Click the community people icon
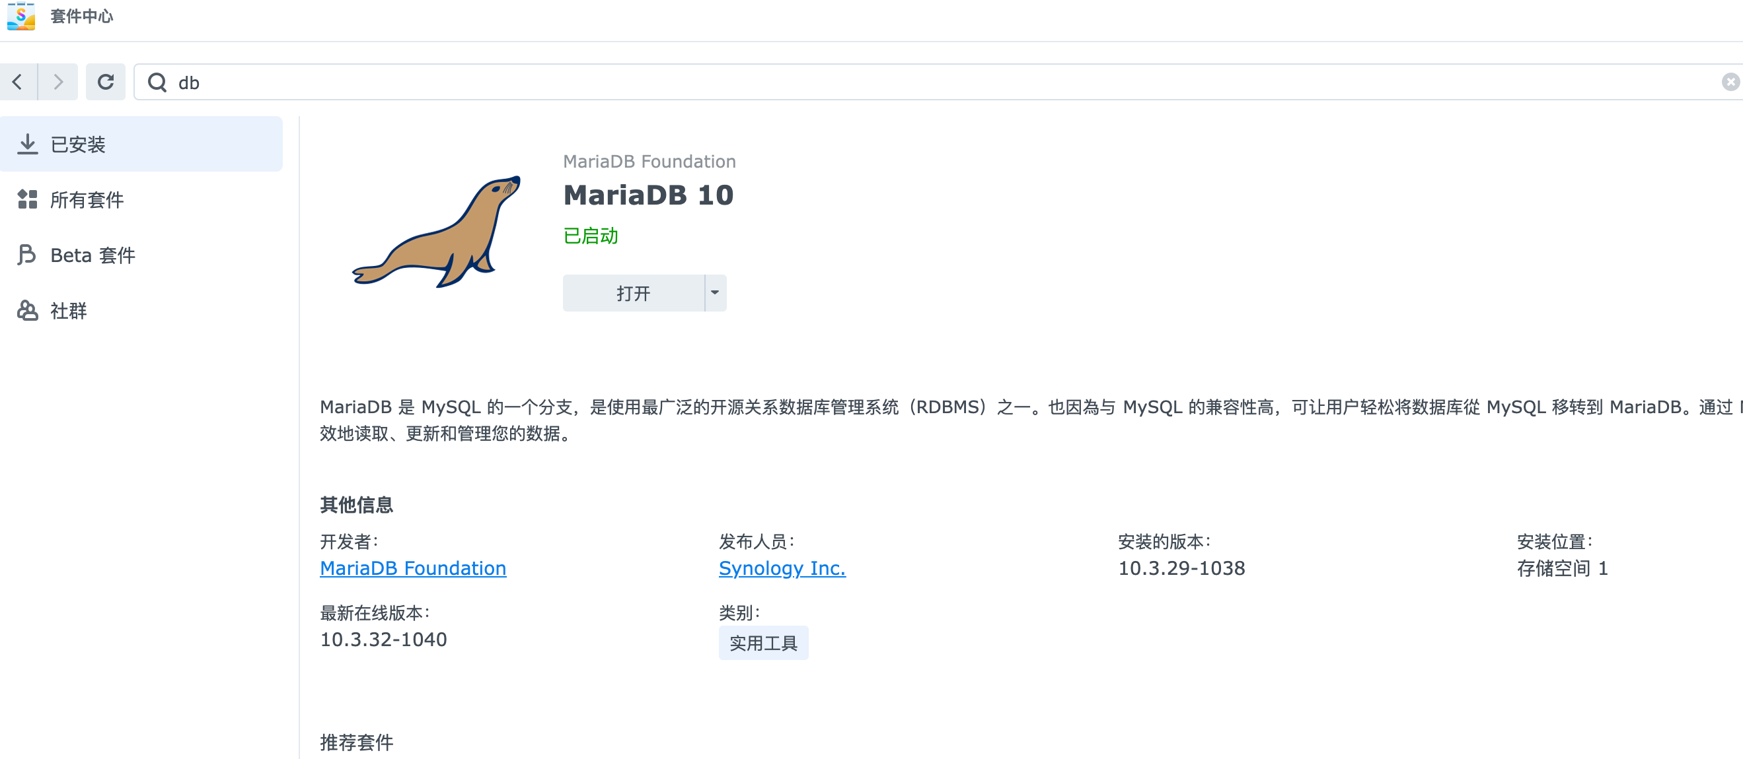Screen dimensions: 1743x759 [27, 310]
